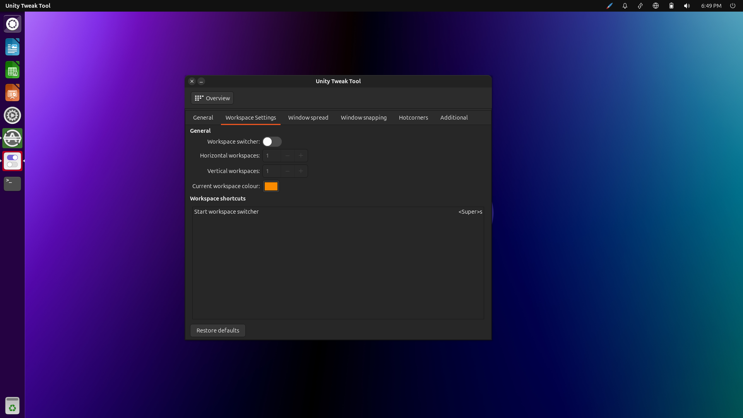Image resolution: width=743 pixels, height=418 pixels.
Task: Switch to the Hotcorners tab
Action: coord(413,118)
